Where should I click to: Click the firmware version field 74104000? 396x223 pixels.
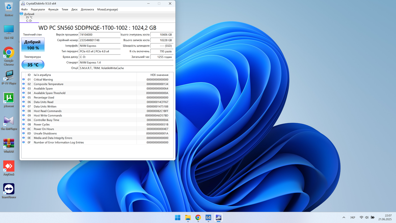[100, 35]
